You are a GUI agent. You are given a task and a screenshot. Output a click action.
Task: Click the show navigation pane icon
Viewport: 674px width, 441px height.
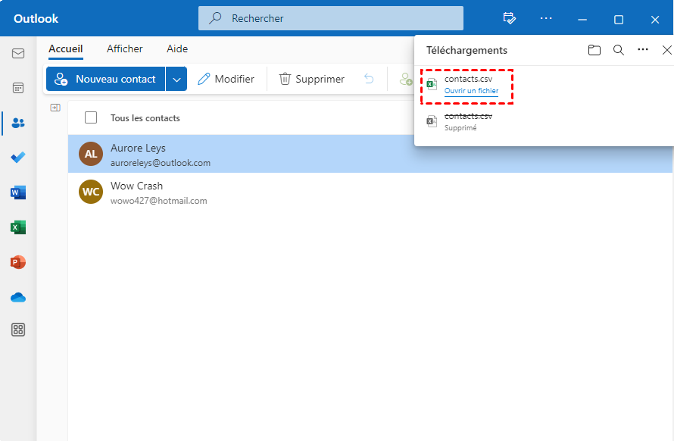point(55,108)
